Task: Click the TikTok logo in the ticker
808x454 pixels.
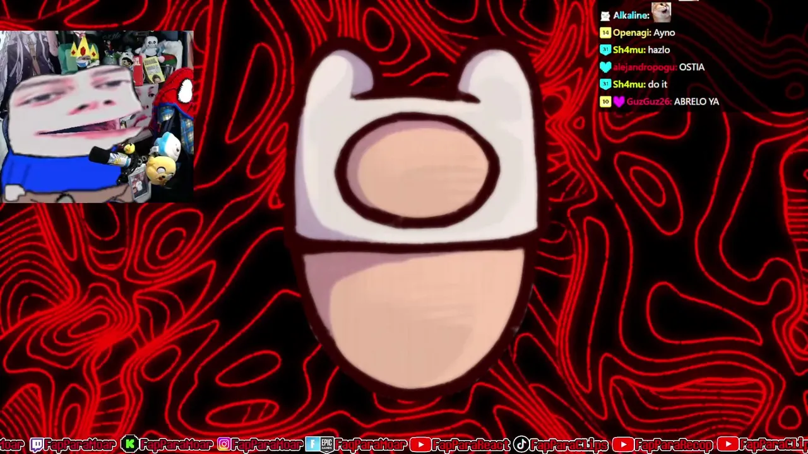Action: tap(521, 445)
